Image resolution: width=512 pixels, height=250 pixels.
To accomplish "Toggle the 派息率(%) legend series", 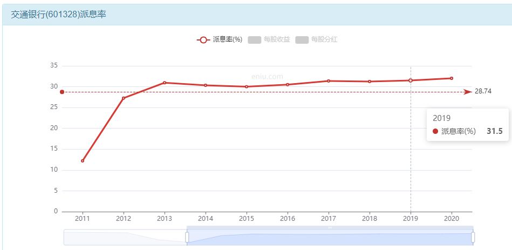I will 220,40.
